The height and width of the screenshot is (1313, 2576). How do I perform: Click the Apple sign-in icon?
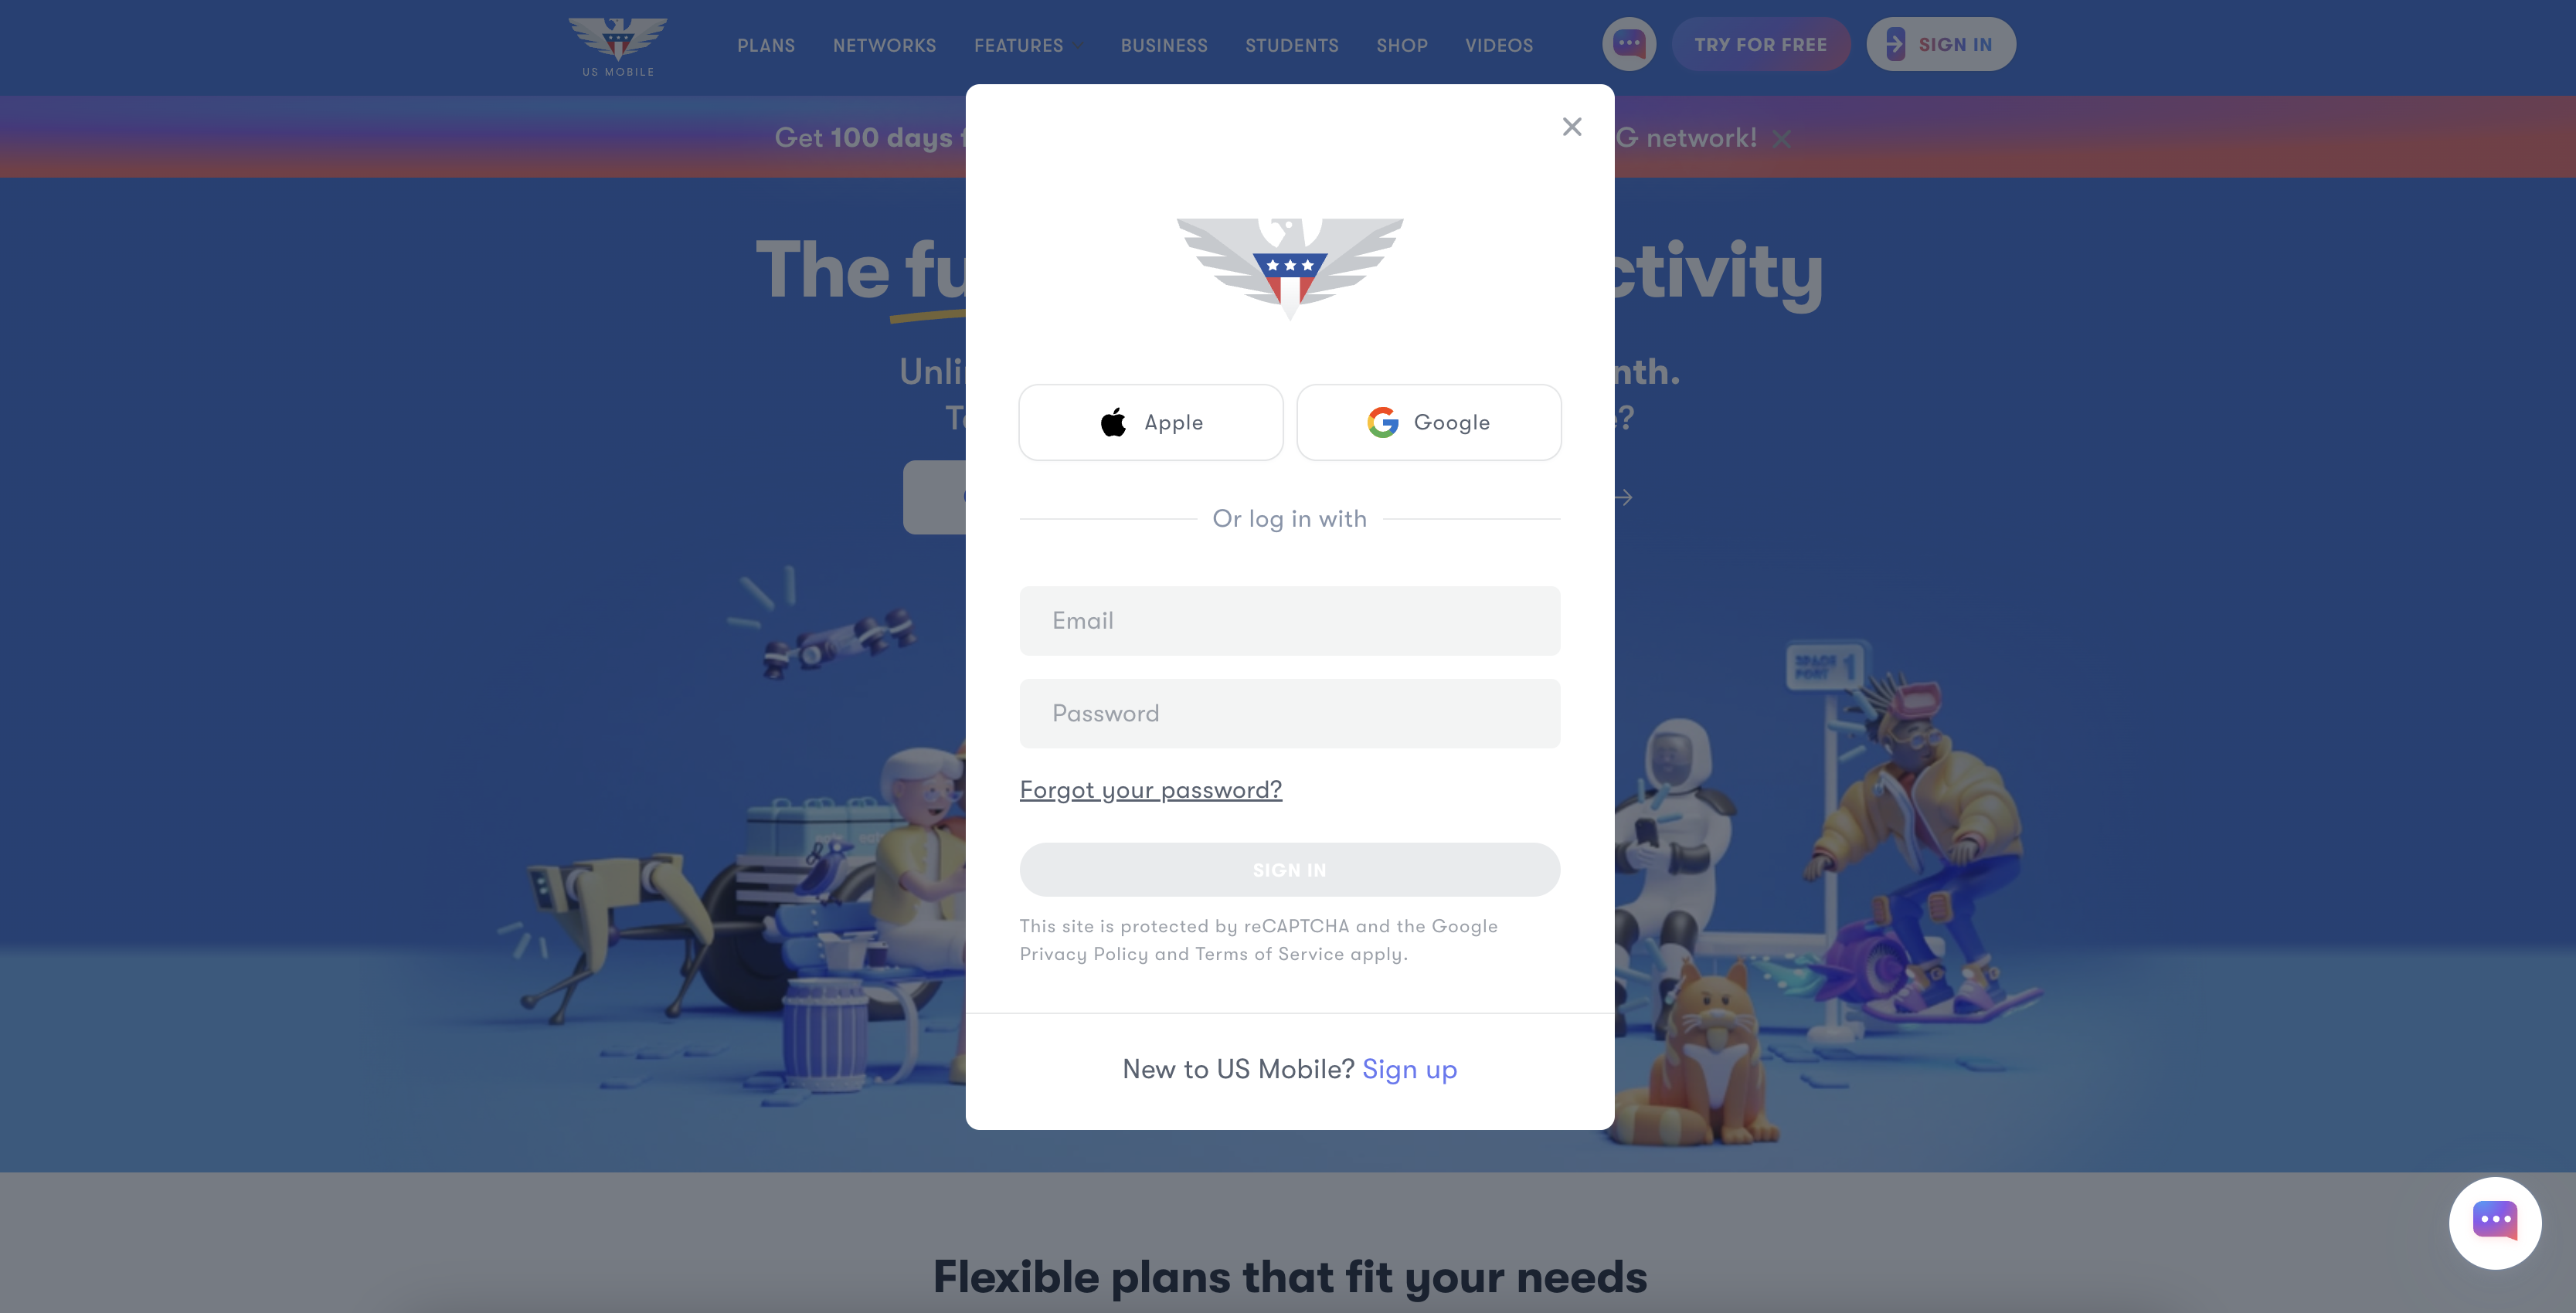[1110, 422]
